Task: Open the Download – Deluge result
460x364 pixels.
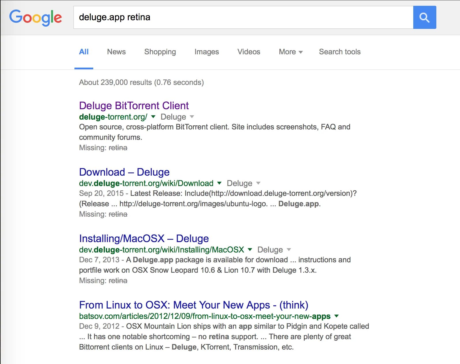Action: click(124, 172)
